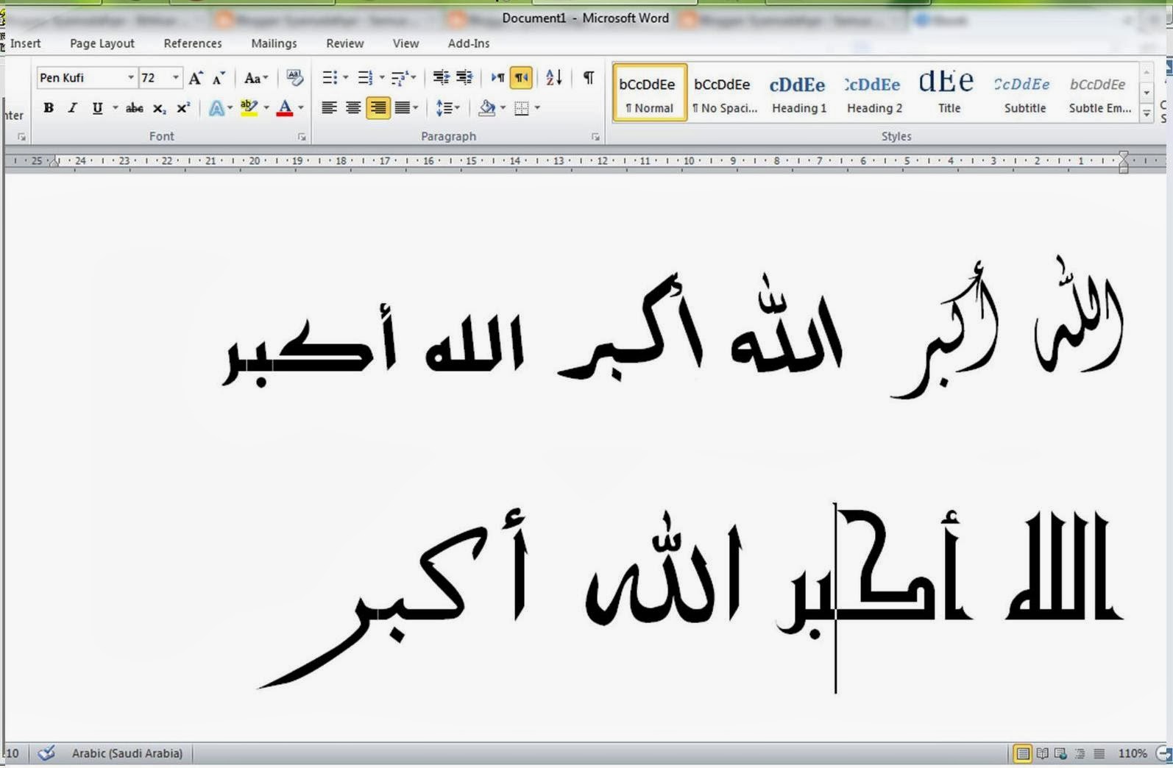The image size is (1173, 768).
Task: Click the Borders icon
Action: tap(522, 108)
